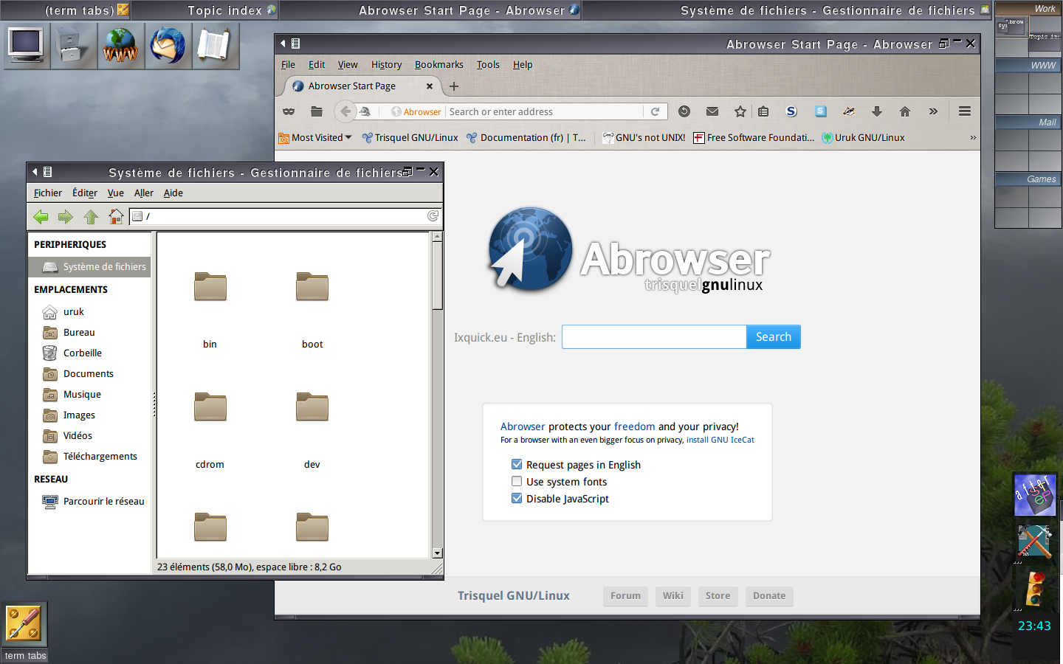Open the document pages launcher icon
Viewport: 1063px width, 664px height.
(x=216, y=46)
